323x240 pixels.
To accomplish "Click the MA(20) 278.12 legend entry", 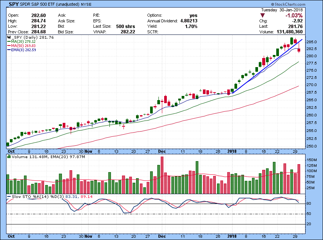I will tap(21, 41).
